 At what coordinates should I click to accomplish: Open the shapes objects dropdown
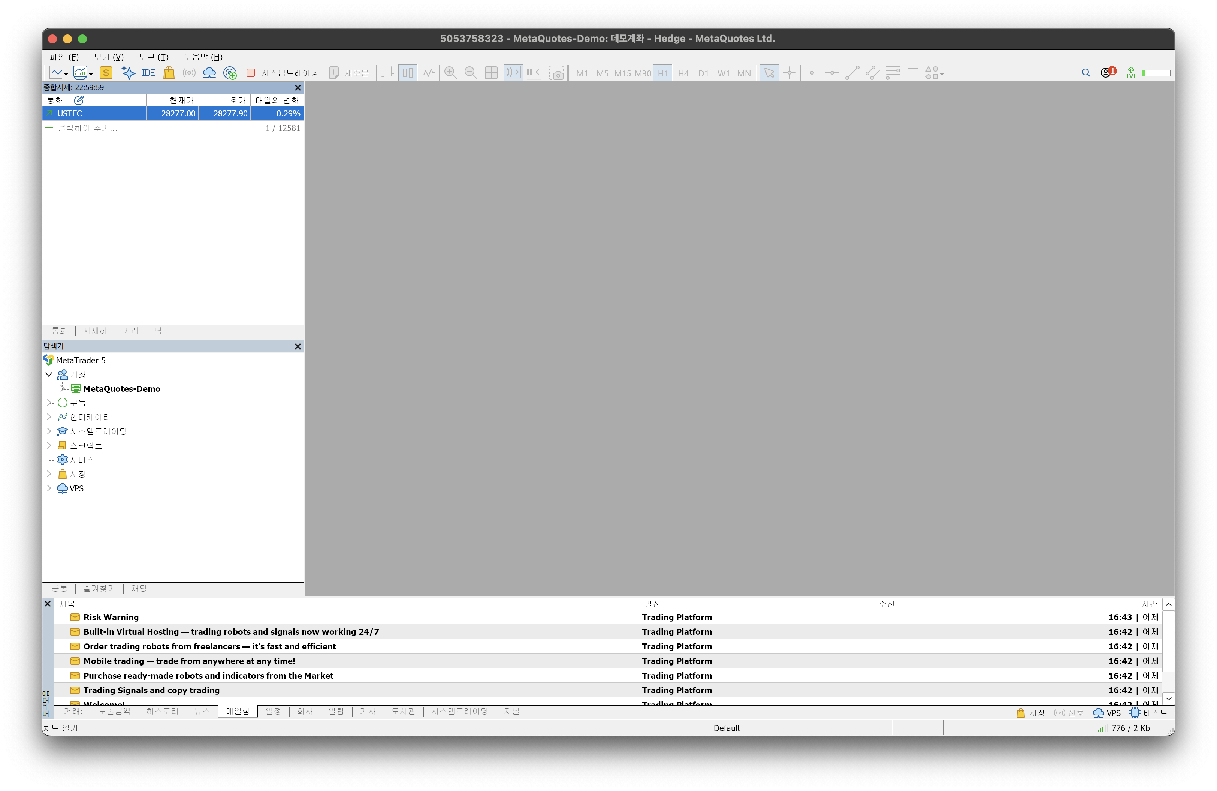[935, 73]
